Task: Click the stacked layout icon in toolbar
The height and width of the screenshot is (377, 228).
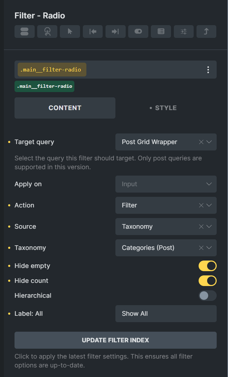Action: point(24,32)
